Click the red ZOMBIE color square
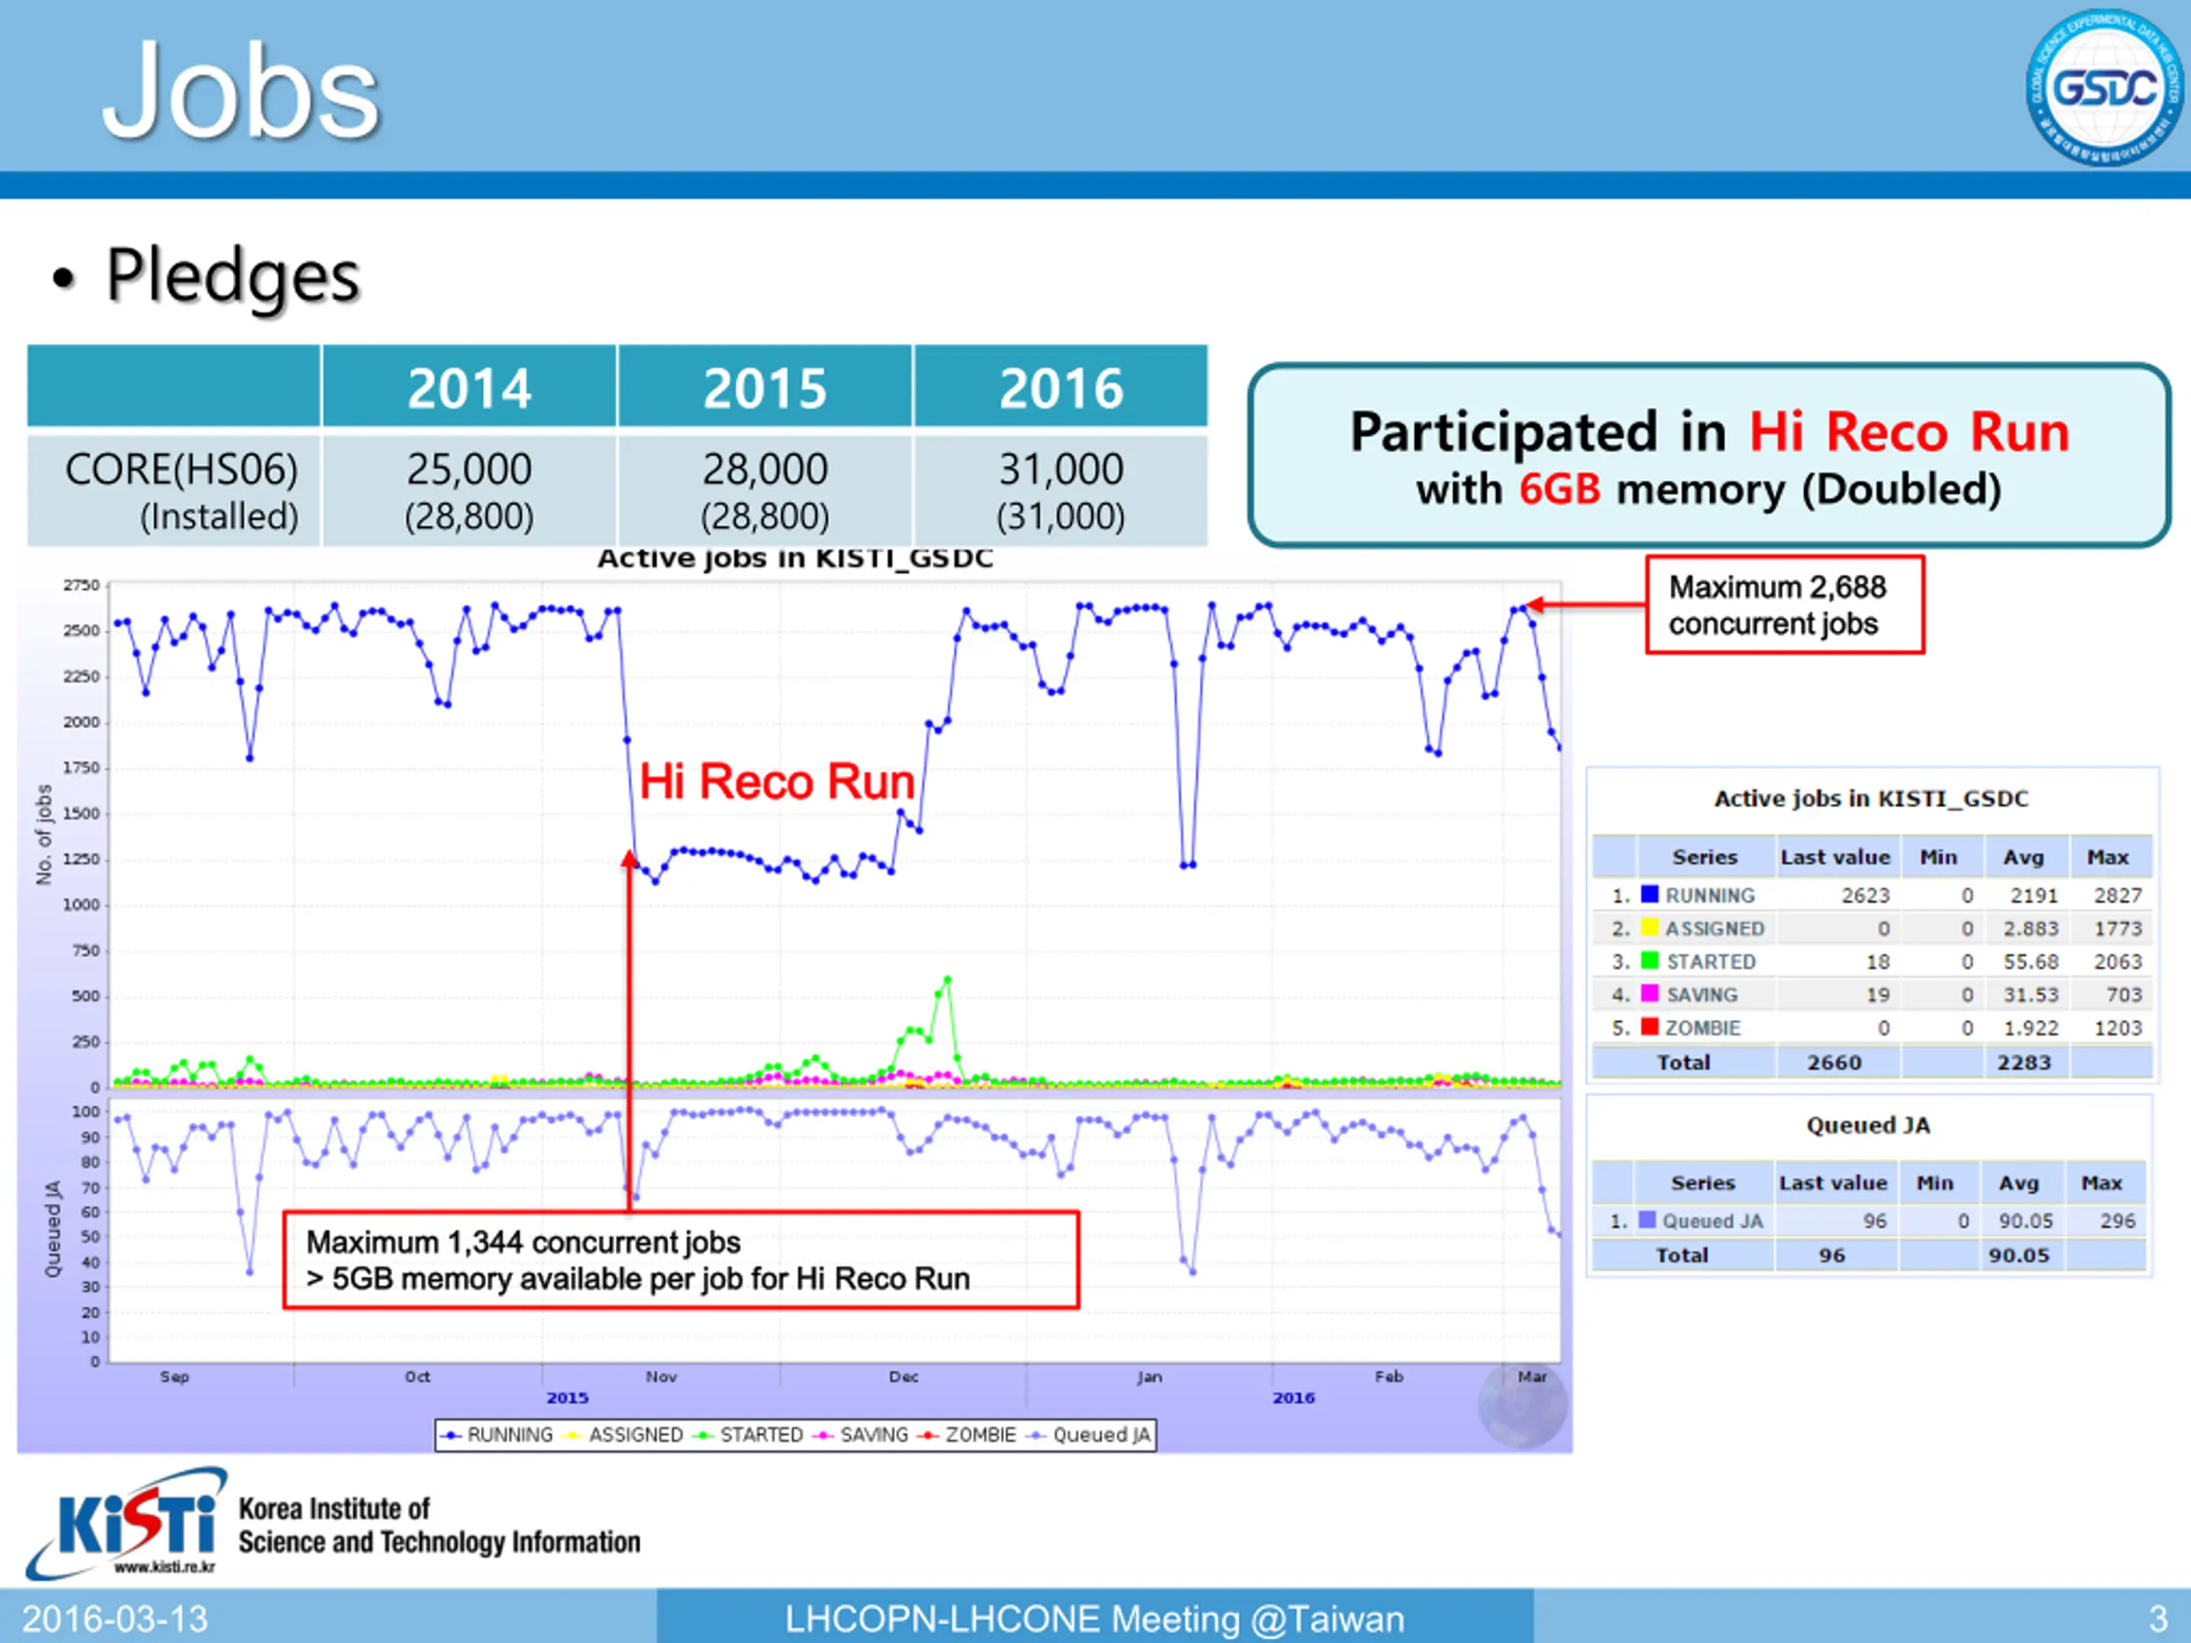2191x1643 pixels. pos(1649,1027)
